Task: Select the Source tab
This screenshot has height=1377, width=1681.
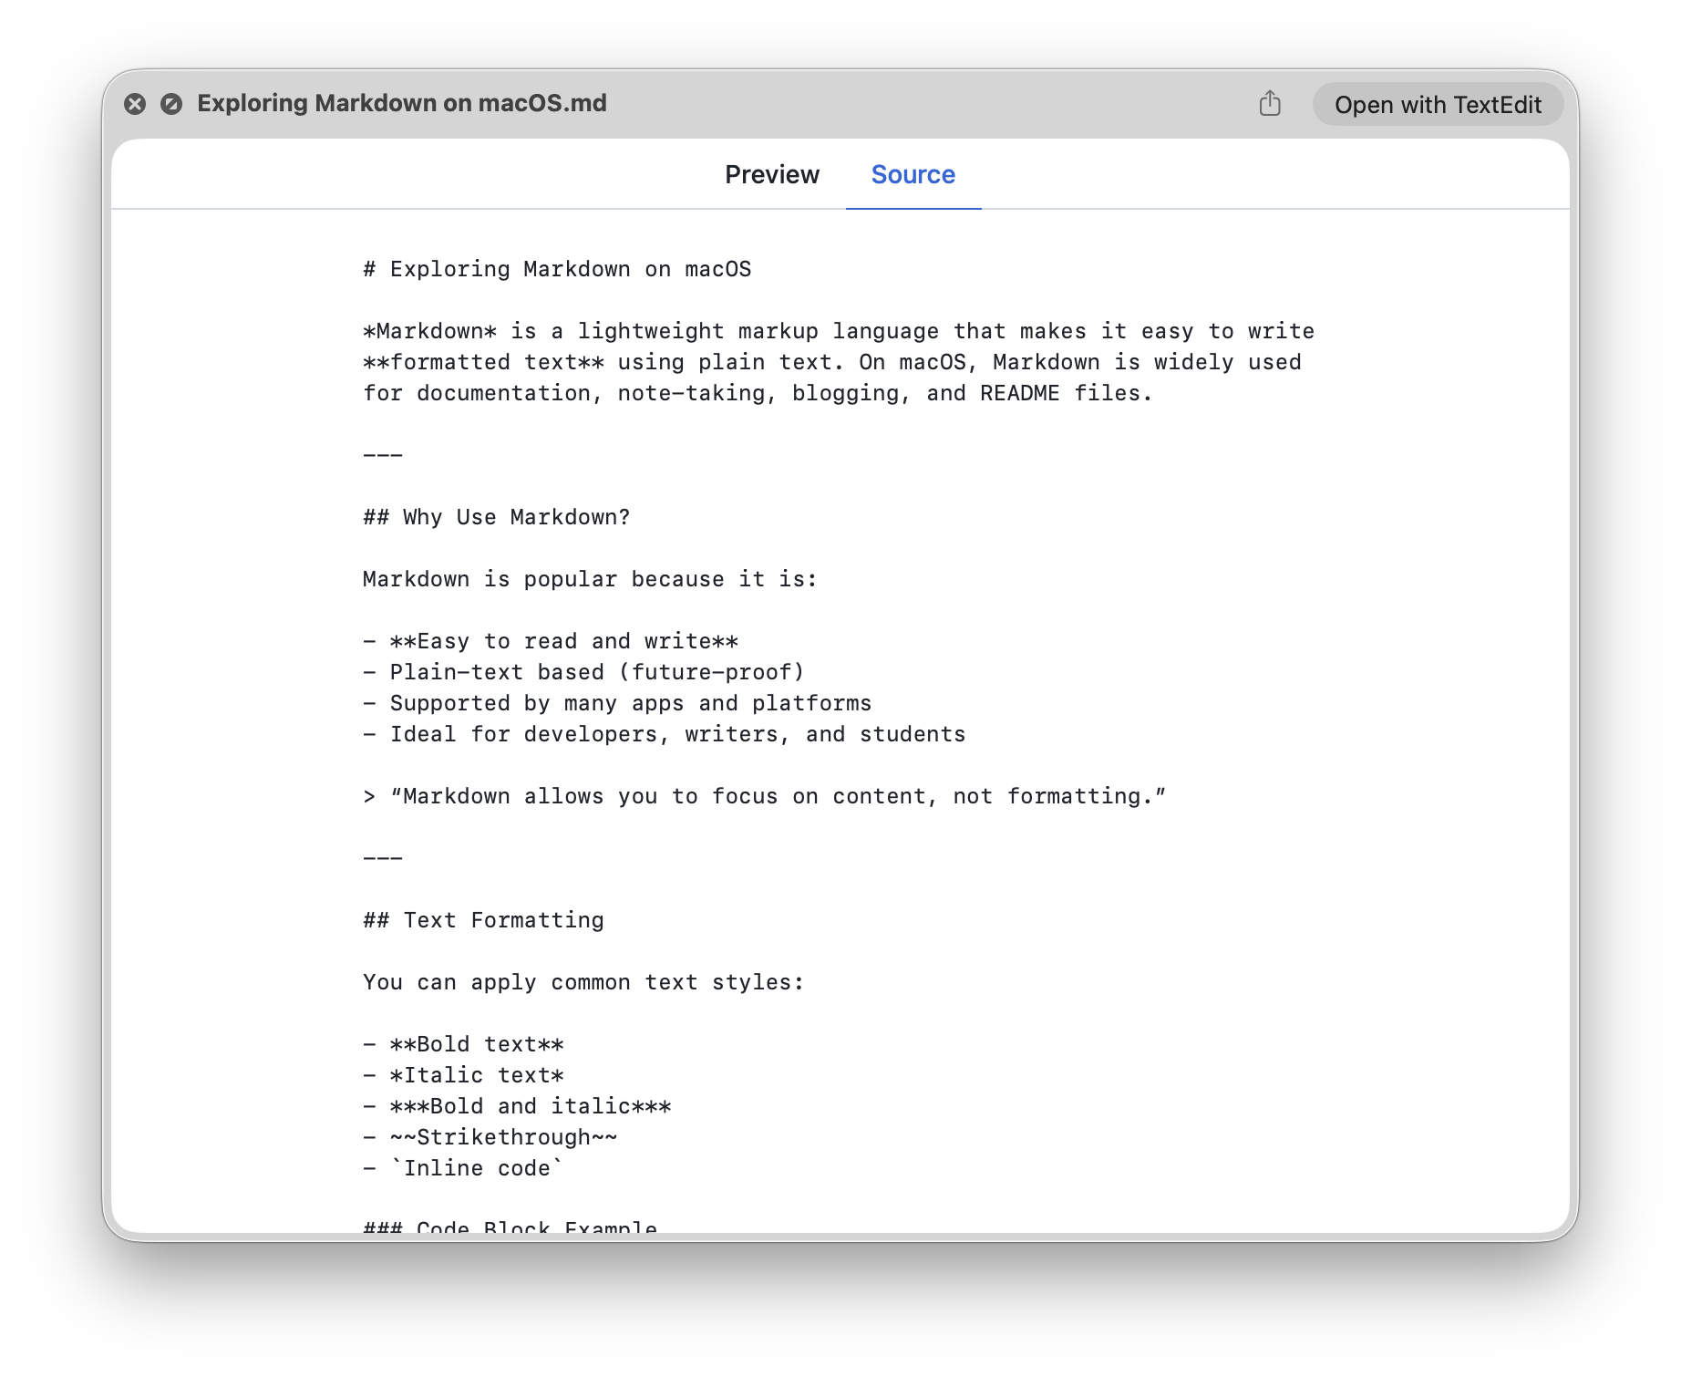Action: pos(913,174)
